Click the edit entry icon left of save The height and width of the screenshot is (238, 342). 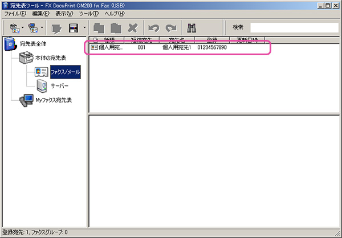pyautogui.click(x=56, y=27)
